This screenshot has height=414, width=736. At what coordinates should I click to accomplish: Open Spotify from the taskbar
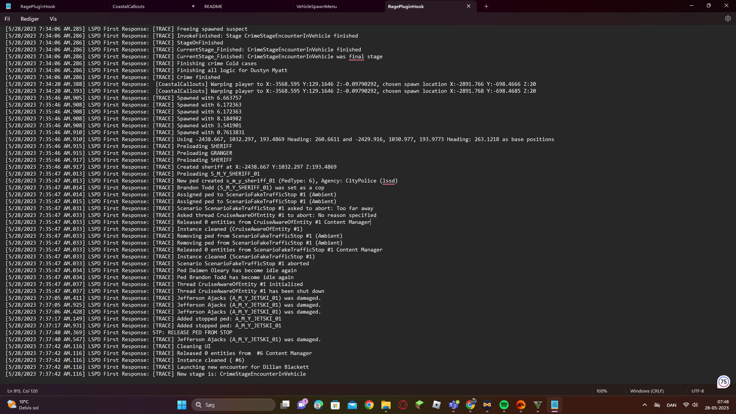(x=504, y=405)
